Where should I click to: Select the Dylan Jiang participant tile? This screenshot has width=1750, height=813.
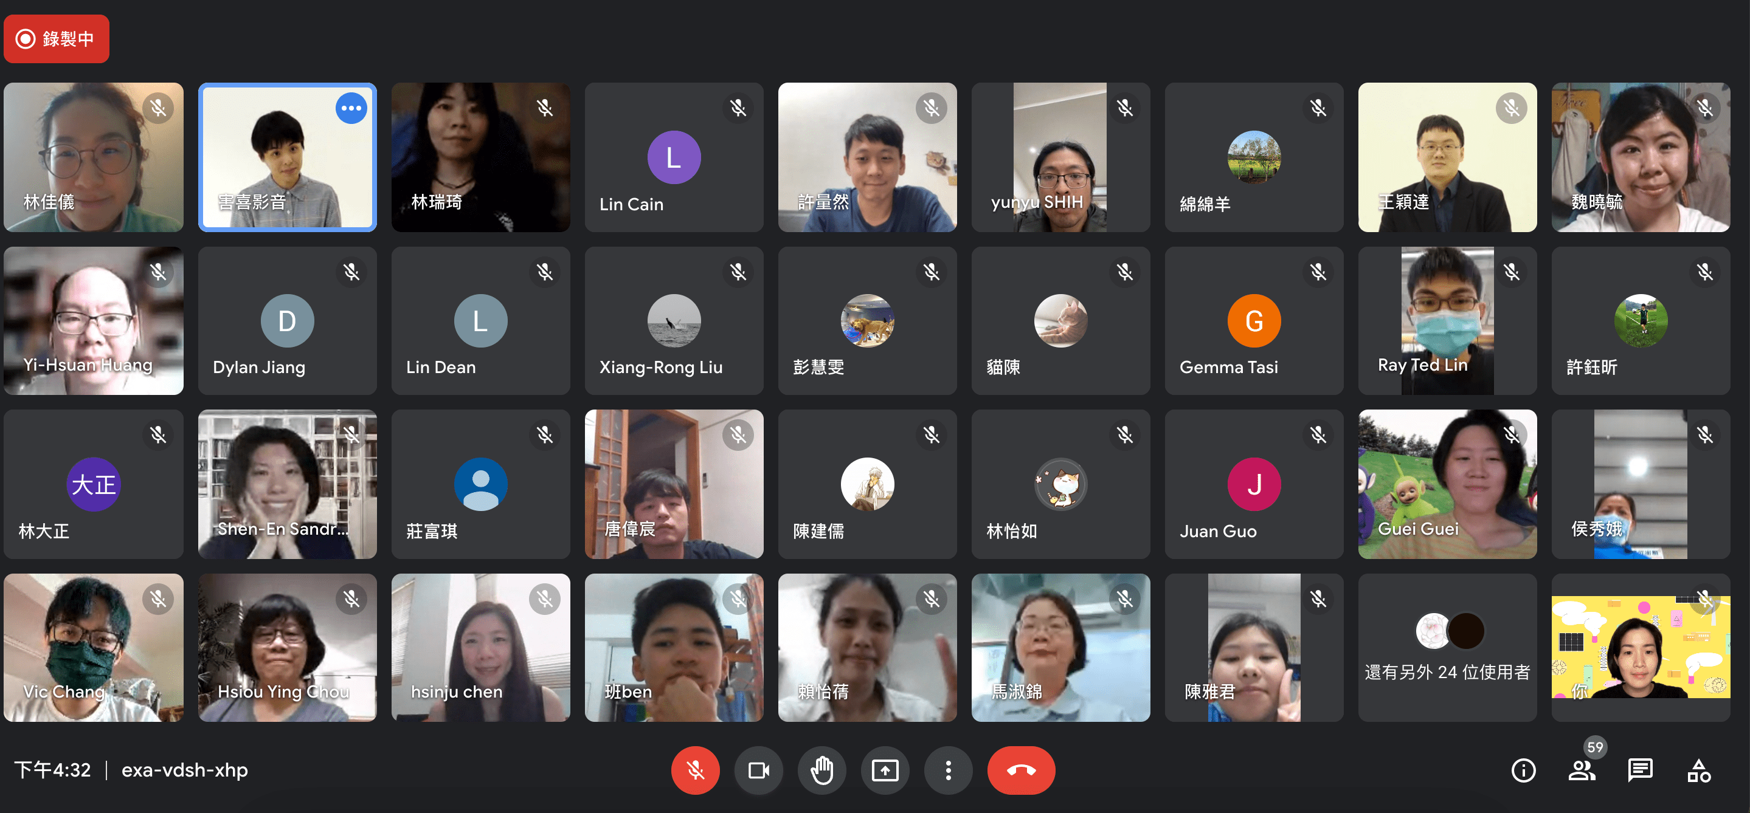pos(286,320)
